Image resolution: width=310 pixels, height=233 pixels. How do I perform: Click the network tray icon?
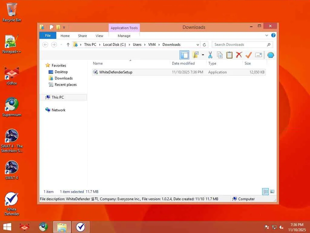274,227
